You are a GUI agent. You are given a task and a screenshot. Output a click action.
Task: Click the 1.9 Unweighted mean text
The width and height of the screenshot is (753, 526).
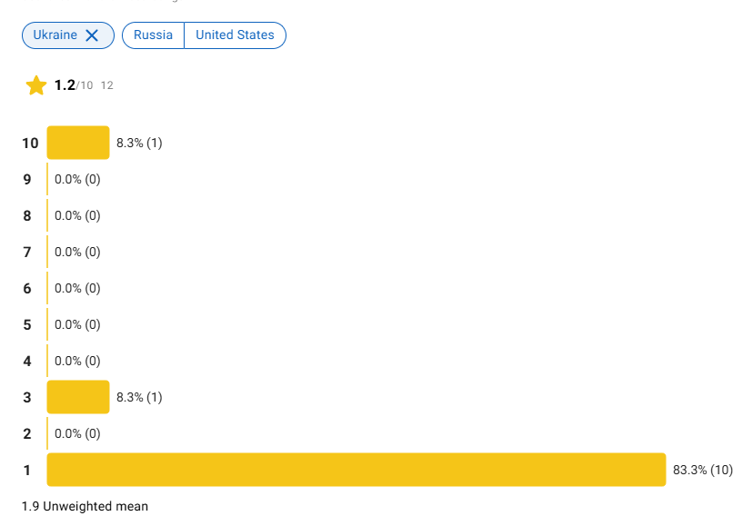click(x=85, y=506)
